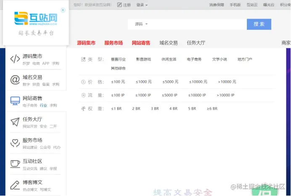This screenshot has height=196, width=291.
Task: Select weight 4 BR
Action: click(x=173, y=109)
